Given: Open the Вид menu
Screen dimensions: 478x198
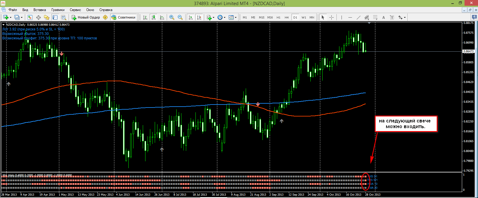Looking at the screenshot, I should (25, 10).
